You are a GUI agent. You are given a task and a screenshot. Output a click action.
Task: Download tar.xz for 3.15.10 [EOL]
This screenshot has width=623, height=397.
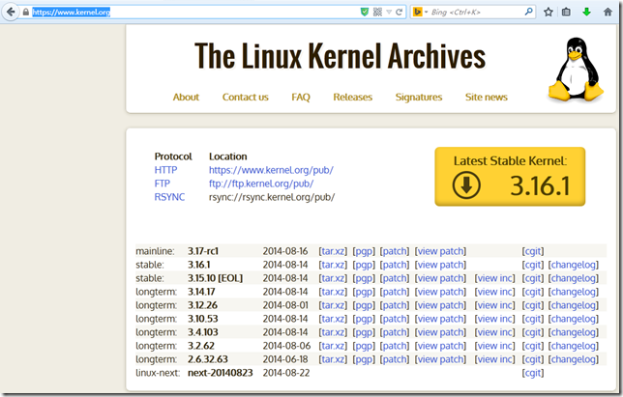coord(333,278)
